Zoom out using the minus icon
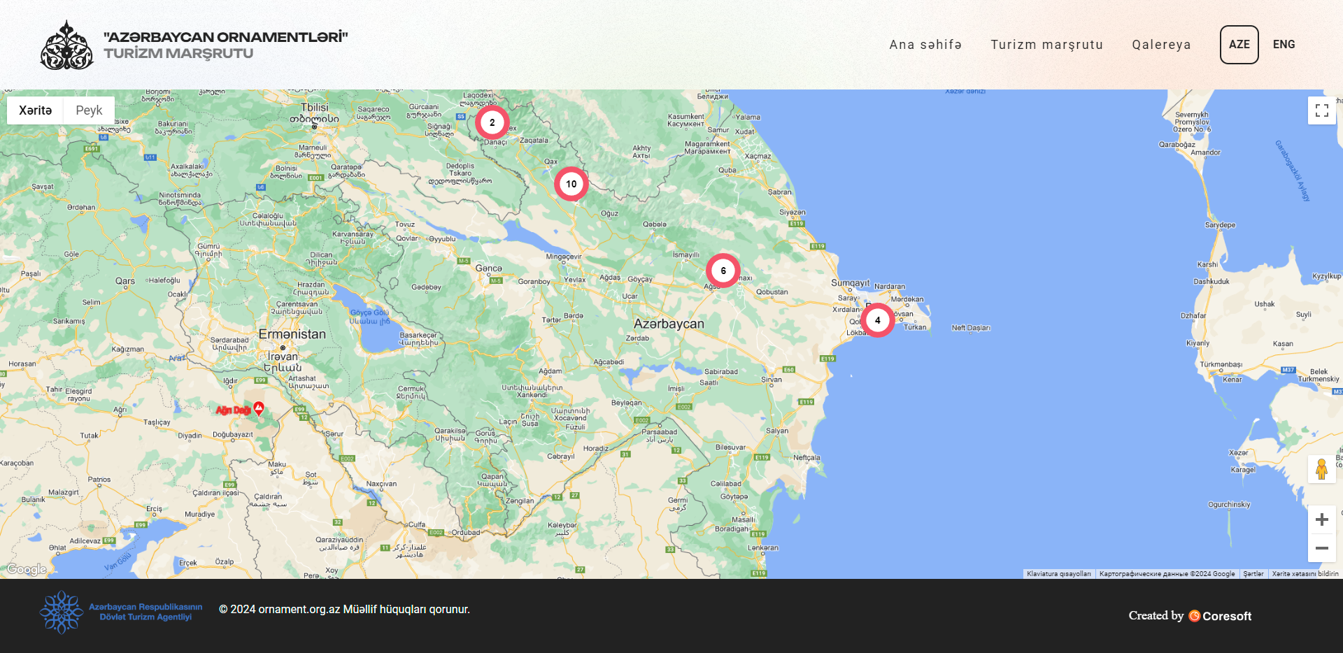Image resolution: width=1343 pixels, height=653 pixels. click(x=1322, y=548)
